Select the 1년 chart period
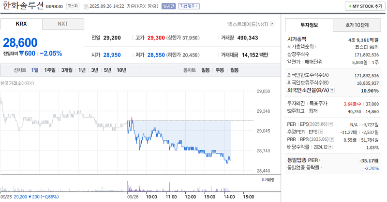The image size is (387, 202). coord(82,70)
